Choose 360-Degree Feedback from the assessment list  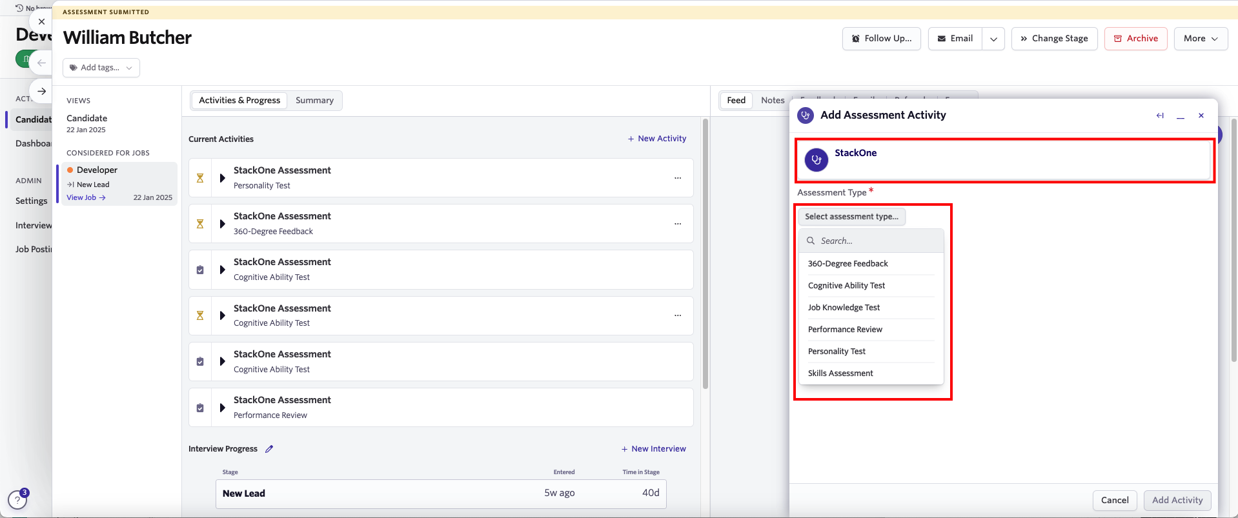coord(871,264)
